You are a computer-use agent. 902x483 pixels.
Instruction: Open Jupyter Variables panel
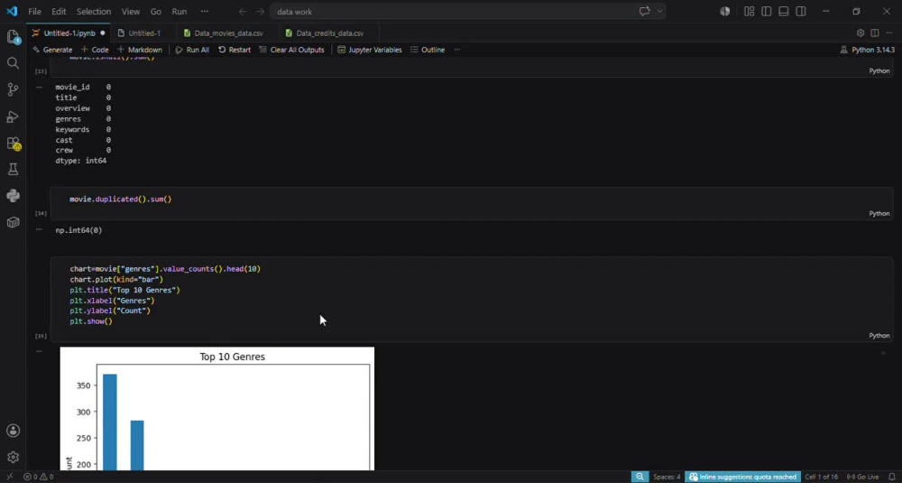point(369,50)
